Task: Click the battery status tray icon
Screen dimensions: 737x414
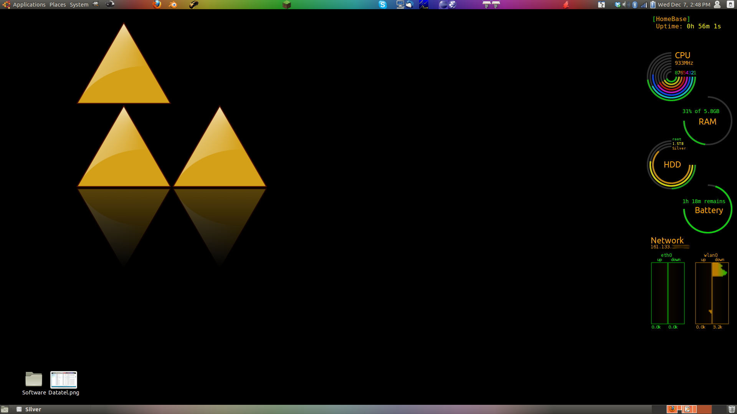Action: (653, 5)
